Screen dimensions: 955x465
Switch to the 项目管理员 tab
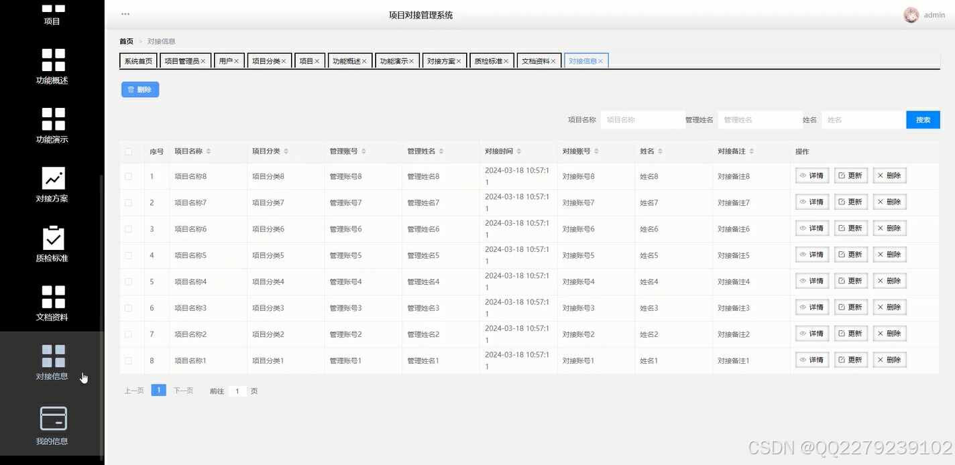(182, 60)
